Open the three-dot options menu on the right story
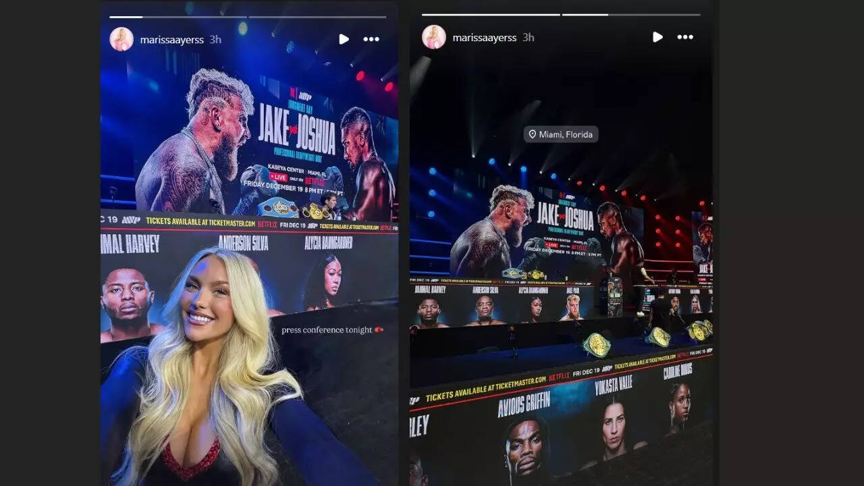 click(686, 37)
